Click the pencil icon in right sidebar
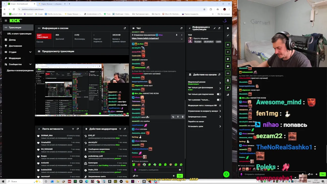 [x=228, y=36]
